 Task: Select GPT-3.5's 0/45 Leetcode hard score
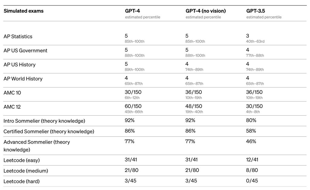[252, 181]
